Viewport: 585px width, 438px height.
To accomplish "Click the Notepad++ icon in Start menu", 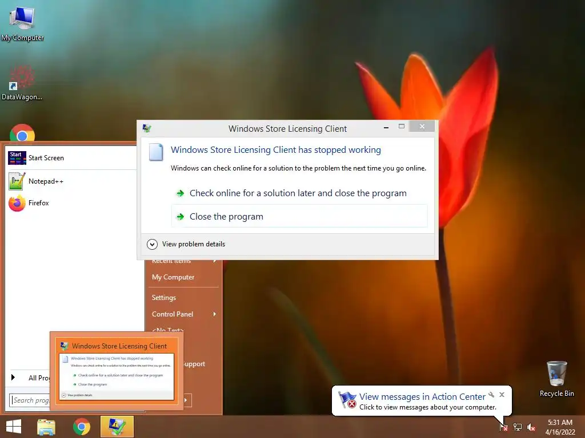I will [x=17, y=181].
